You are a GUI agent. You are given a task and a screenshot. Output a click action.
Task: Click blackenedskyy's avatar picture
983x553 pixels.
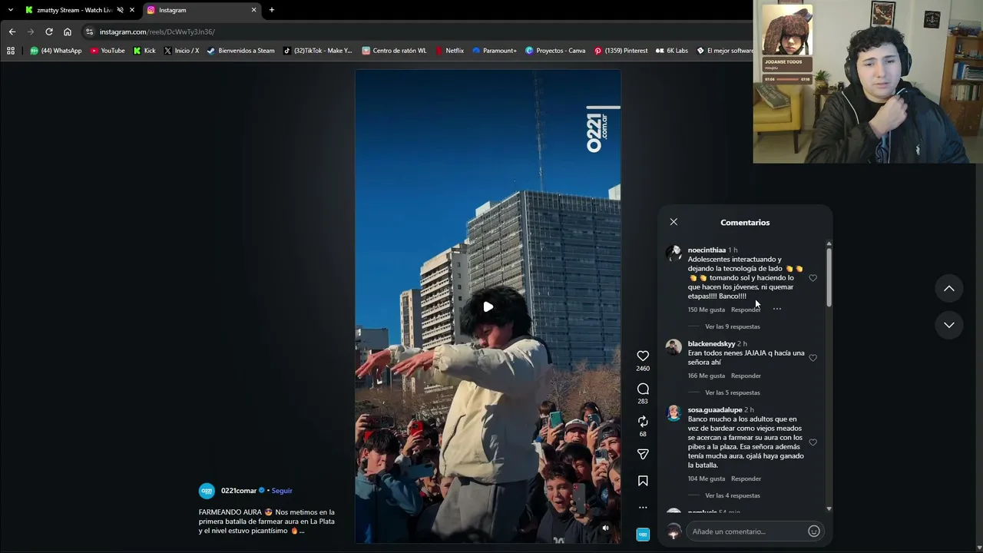(674, 346)
